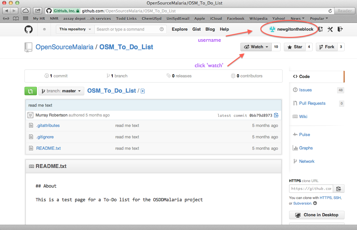Open the newgitontheblock username profile link
This screenshot has width=357, height=230.
coord(295,29)
